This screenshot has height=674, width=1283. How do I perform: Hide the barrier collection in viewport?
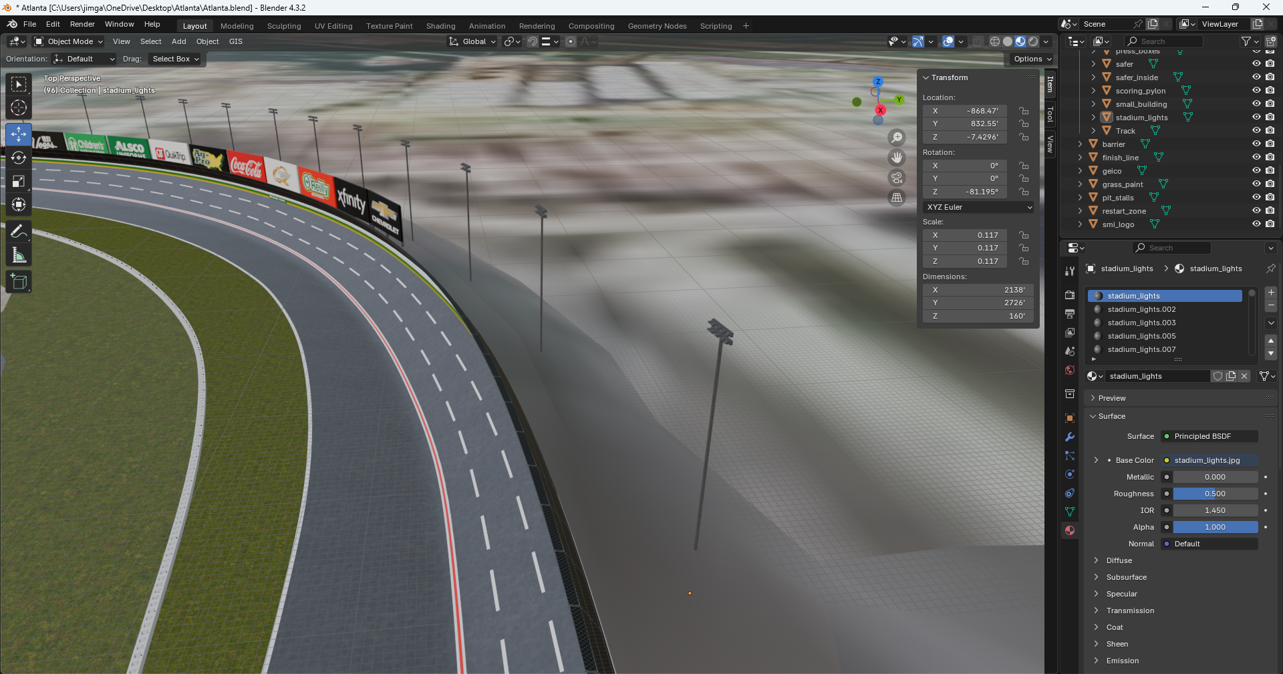1256,144
